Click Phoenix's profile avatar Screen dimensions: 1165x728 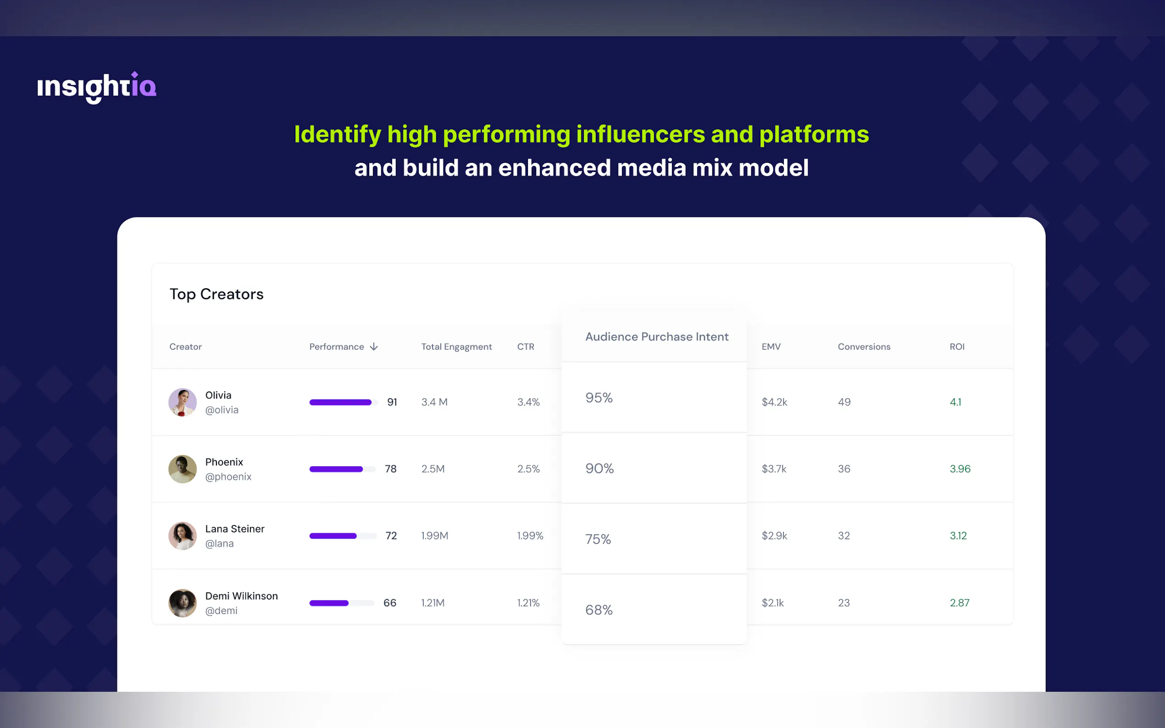183,469
